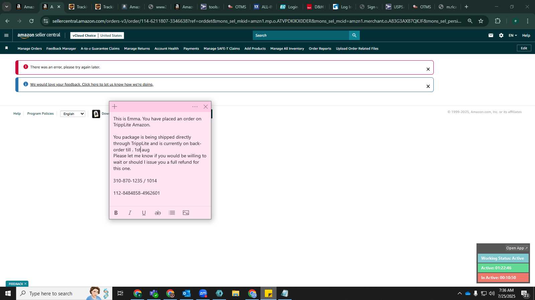Image resolution: width=535 pixels, height=300 pixels.
Task: Open Upload Order Related Files
Action: (x=357, y=49)
